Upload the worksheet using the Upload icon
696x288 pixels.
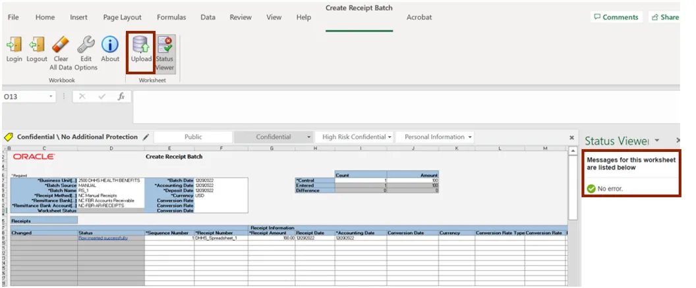[141, 45]
